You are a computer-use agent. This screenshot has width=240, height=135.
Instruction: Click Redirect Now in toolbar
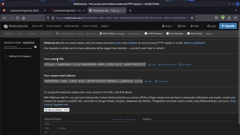[x=134, y=34]
